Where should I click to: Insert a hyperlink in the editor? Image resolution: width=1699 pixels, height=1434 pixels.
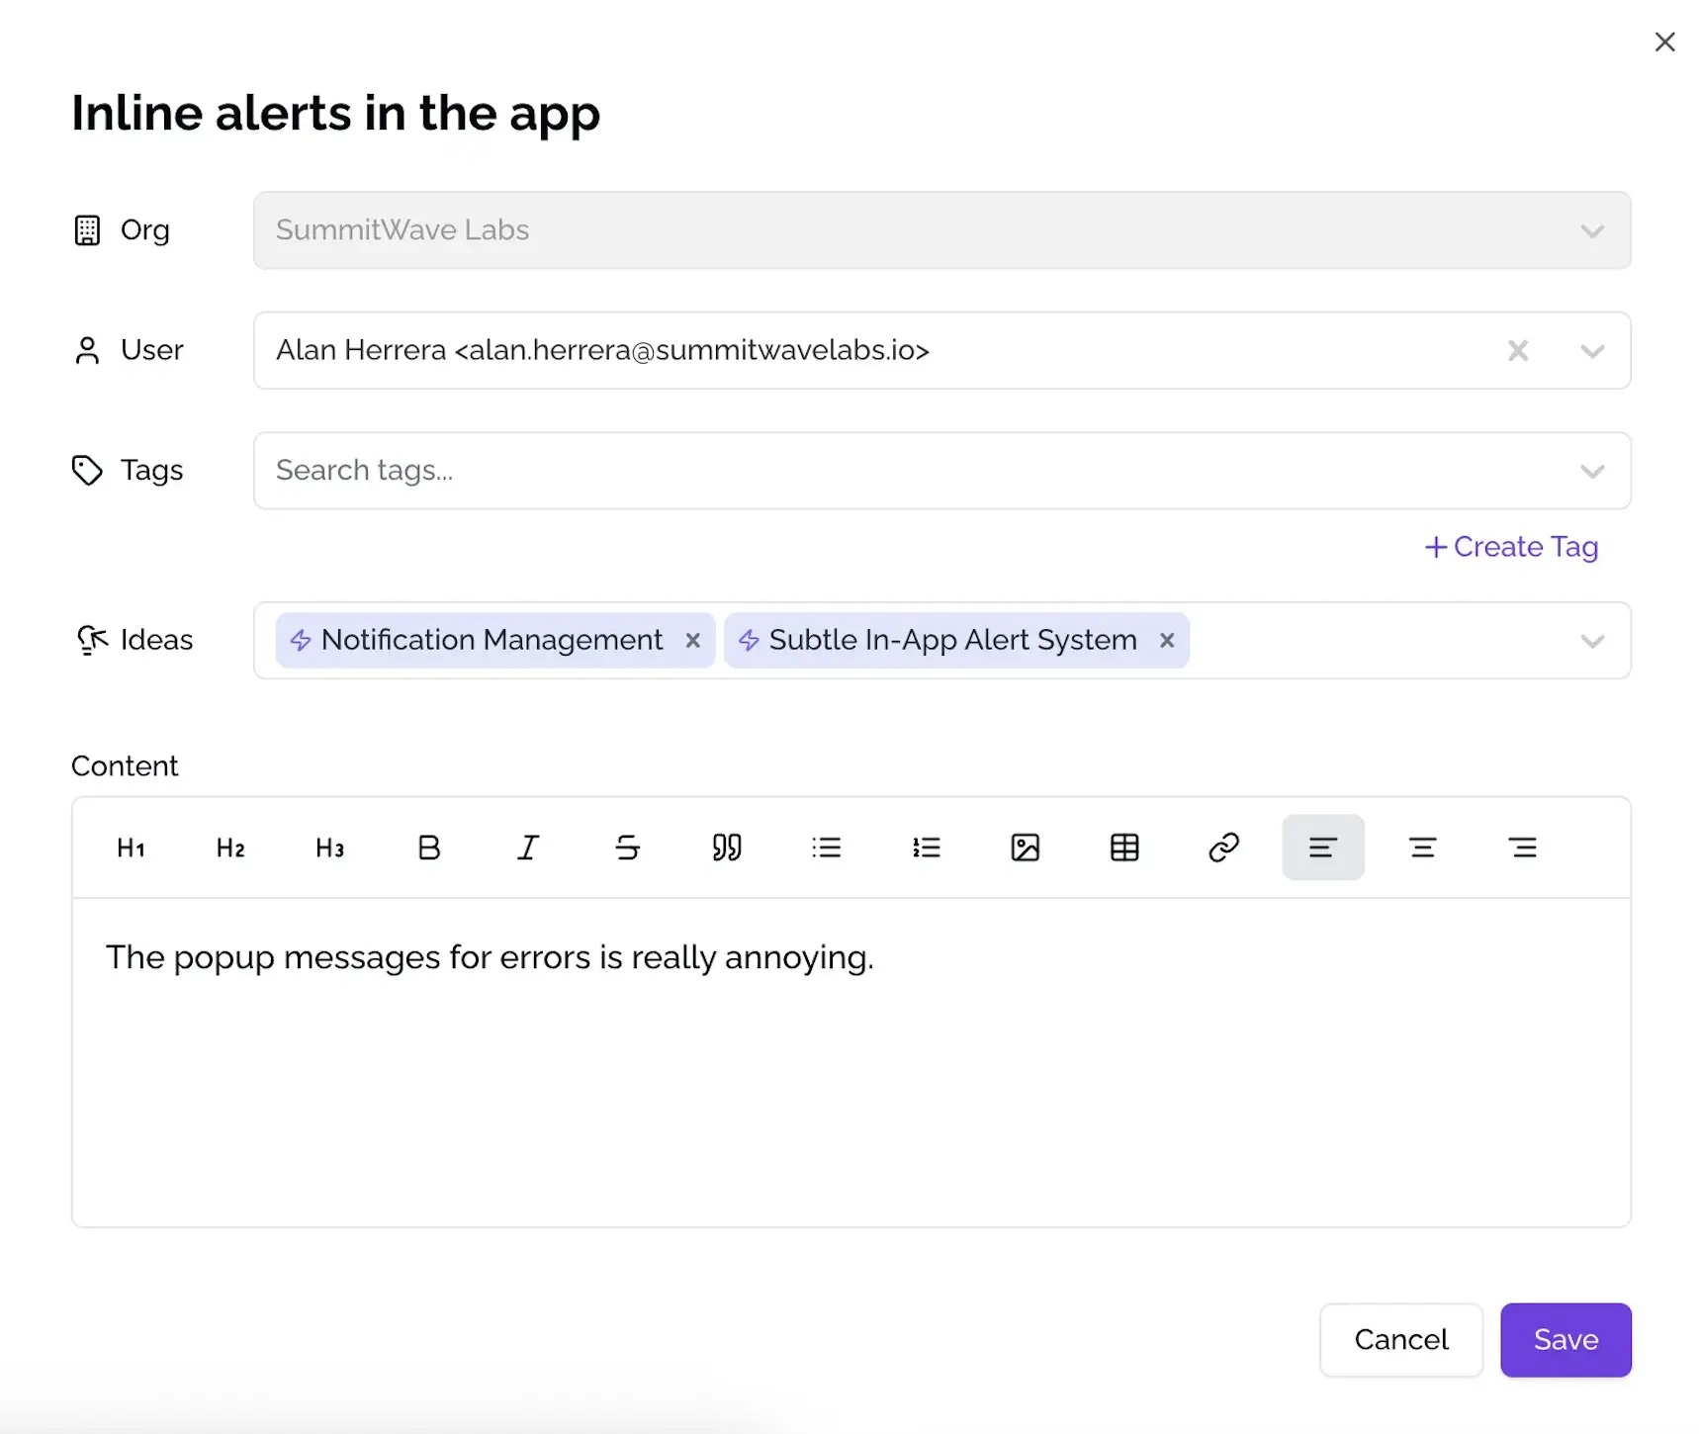(x=1224, y=847)
